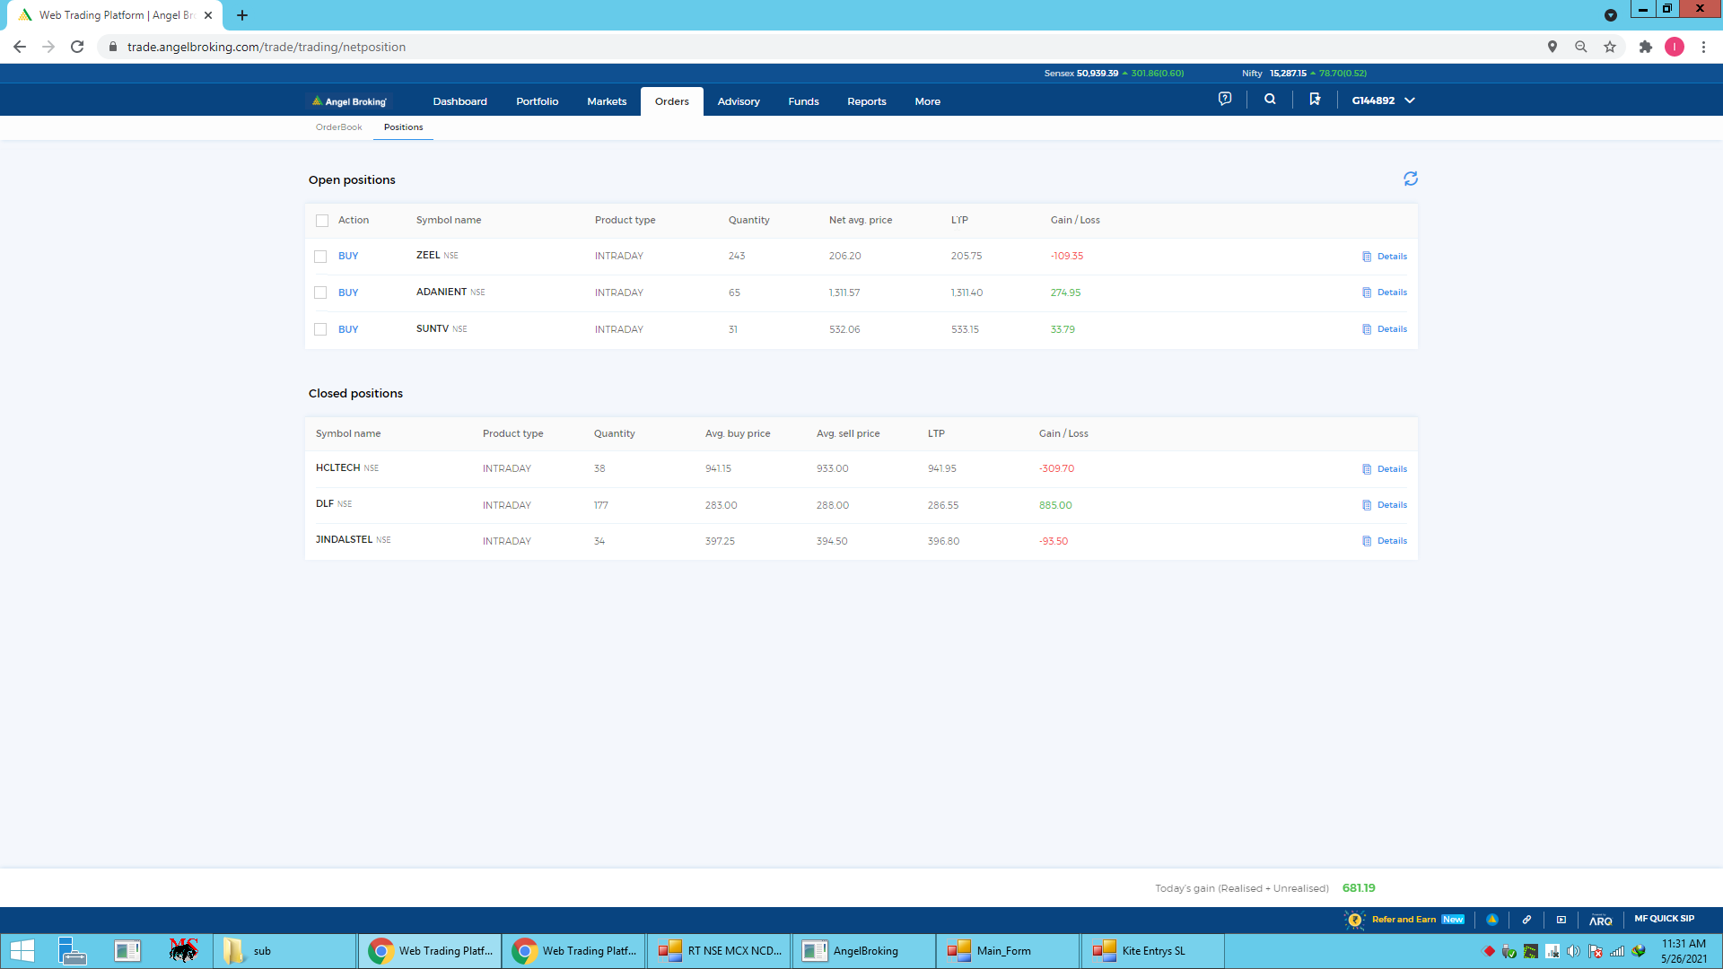The width and height of the screenshot is (1723, 969).
Task: Switch to OrderBook sub-tab
Action: click(338, 127)
